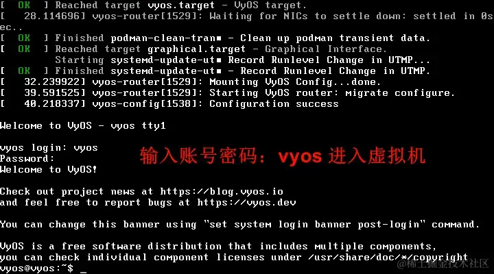Image resolution: width=494 pixels, height=274 pixels.
Task: Click the vyos@vyos:~$ command prompt cursor
Action: 83,269
